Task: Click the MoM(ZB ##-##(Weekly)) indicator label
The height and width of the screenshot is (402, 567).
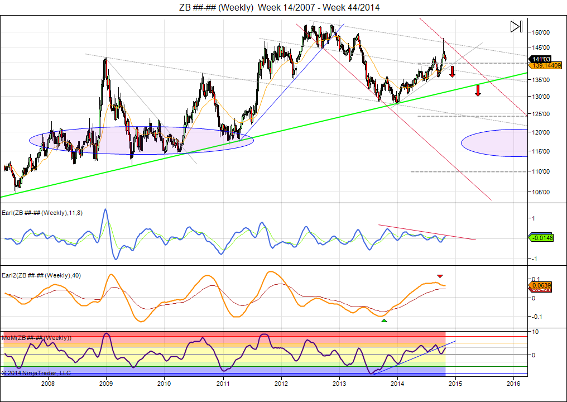Action: 37,338
